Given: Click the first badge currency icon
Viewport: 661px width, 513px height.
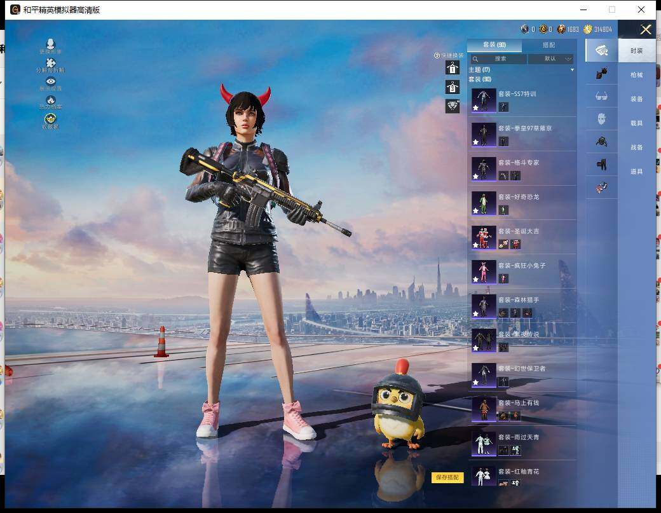Looking at the screenshot, I should pyautogui.click(x=525, y=29).
